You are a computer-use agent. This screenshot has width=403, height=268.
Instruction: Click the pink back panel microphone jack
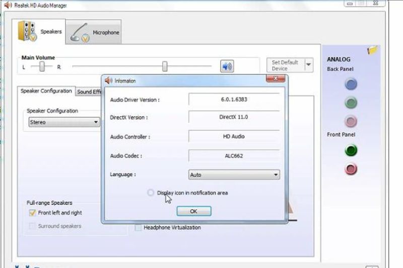pos(351,121)
